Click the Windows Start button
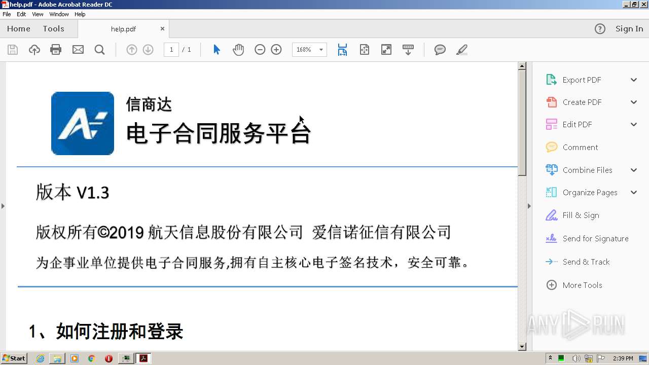The width and height of the screenshot is (649, 365). pyautogui.click(x=14, y=358)
